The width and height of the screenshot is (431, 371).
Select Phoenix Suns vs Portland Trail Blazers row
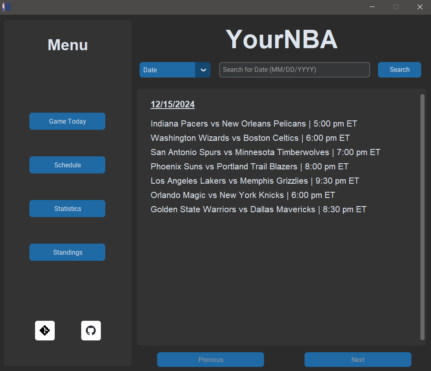[x=250, y=167]
